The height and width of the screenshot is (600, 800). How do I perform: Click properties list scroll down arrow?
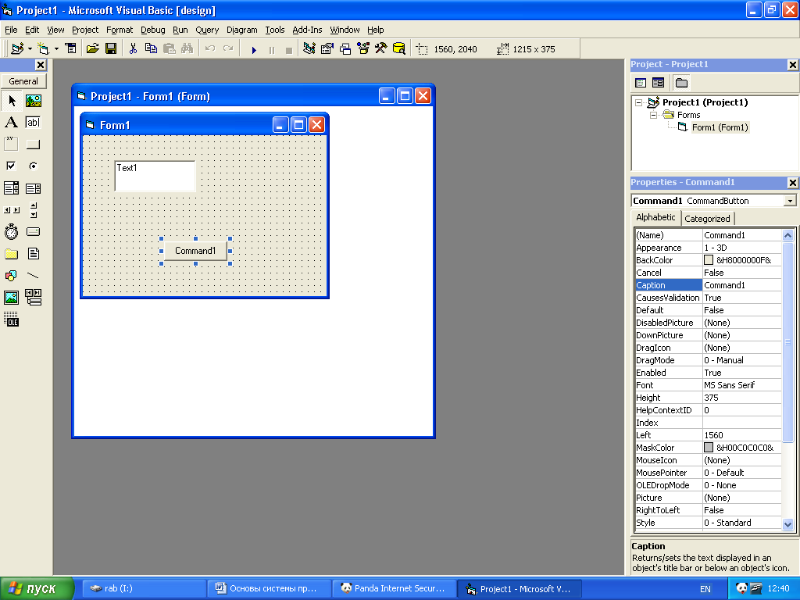coord(787,524)
